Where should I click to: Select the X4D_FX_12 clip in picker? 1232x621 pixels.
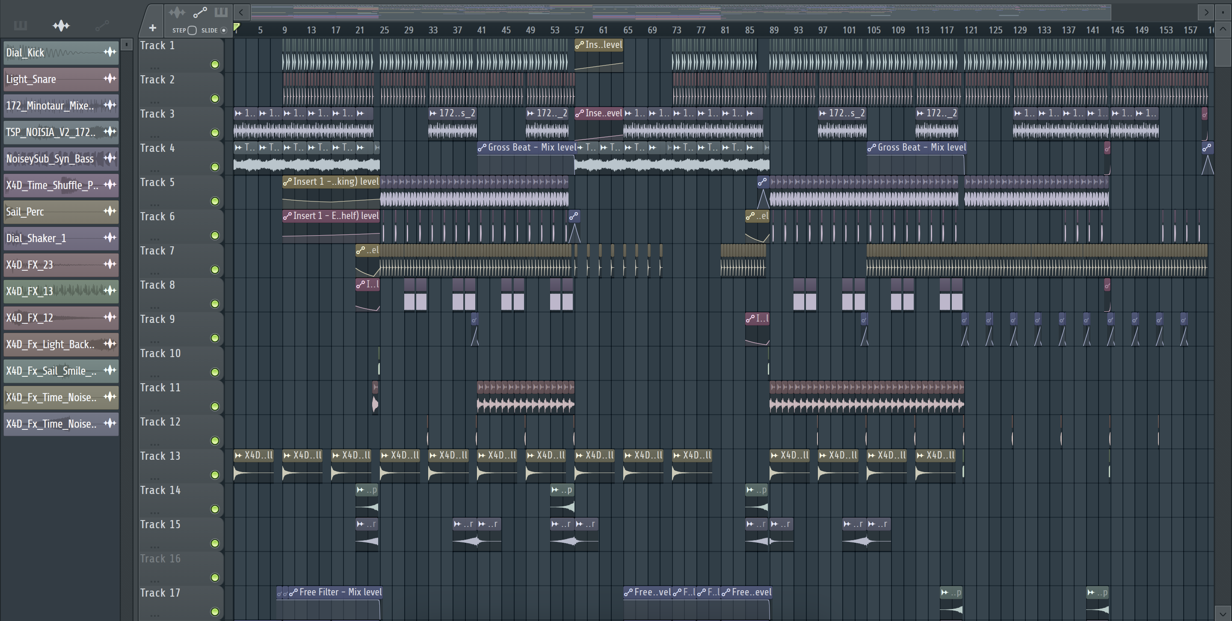61,318
